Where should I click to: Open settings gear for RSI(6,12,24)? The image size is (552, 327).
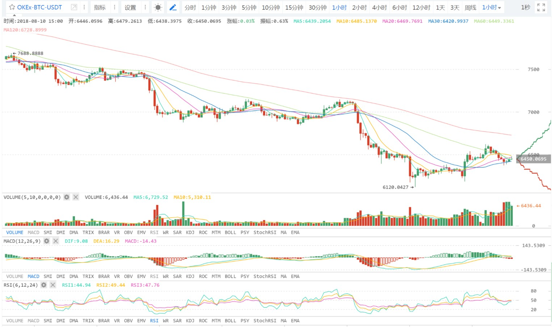[x=44, y=285]
